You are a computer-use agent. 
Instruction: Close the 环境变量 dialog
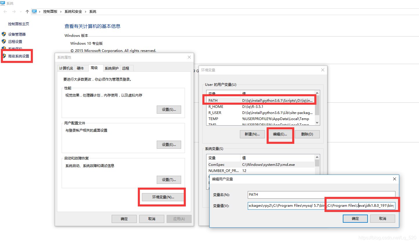coord(322,70)
